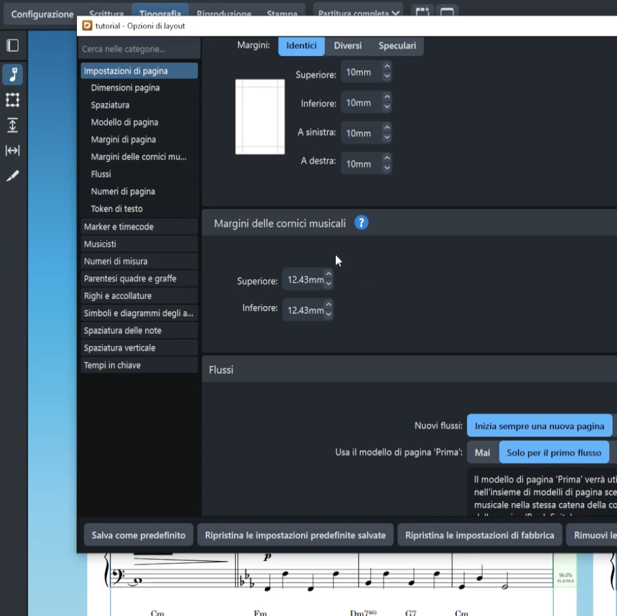Go to Margini di pagina subsection
The width and height of the screenshot is (617, 616).
123,139
